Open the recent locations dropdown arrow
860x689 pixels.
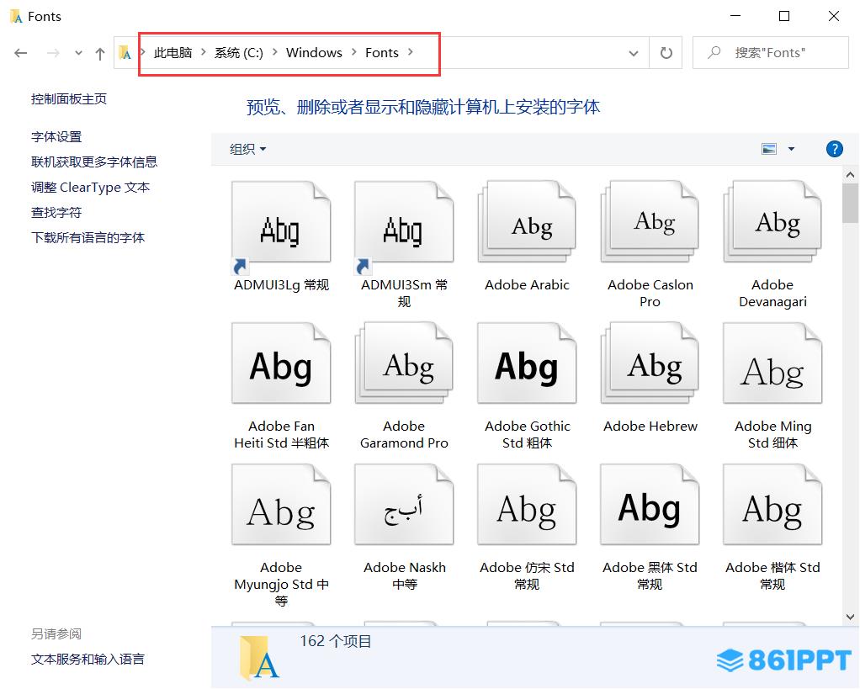click(78, 53)
